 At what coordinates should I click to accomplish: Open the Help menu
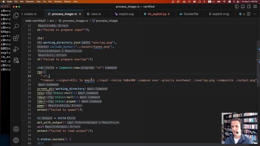click(x=75, y=2)
